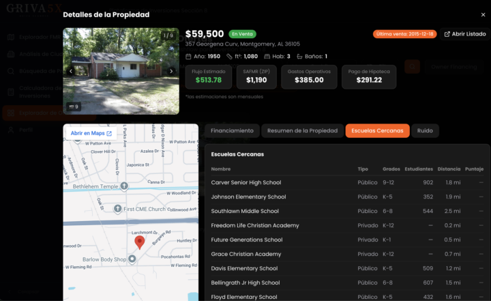The height and width of the screenshot is (301, 491).
Task: Click the Puntaje column header
Action: pyautogui.click(x=474, y=169)
